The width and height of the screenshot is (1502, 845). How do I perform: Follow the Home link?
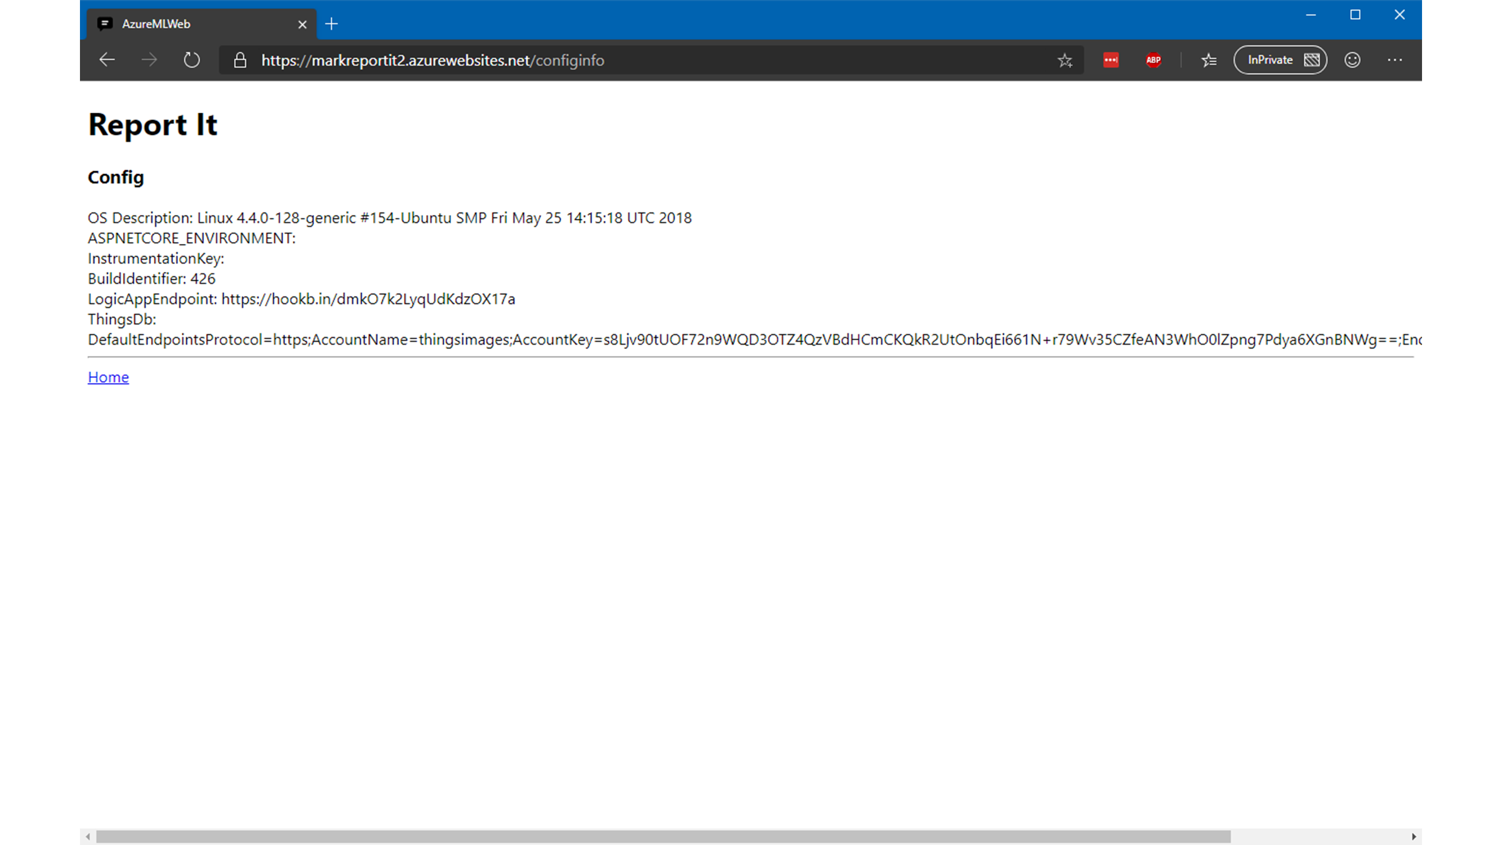click(108, 377)
